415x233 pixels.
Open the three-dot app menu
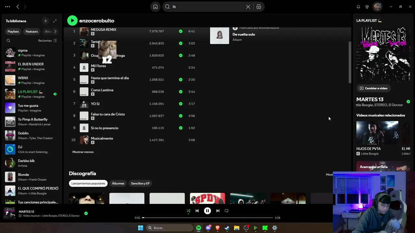point(7,6)
